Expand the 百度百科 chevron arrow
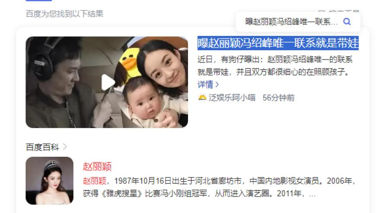Screen dimensions: 376x213 (65, 147)
